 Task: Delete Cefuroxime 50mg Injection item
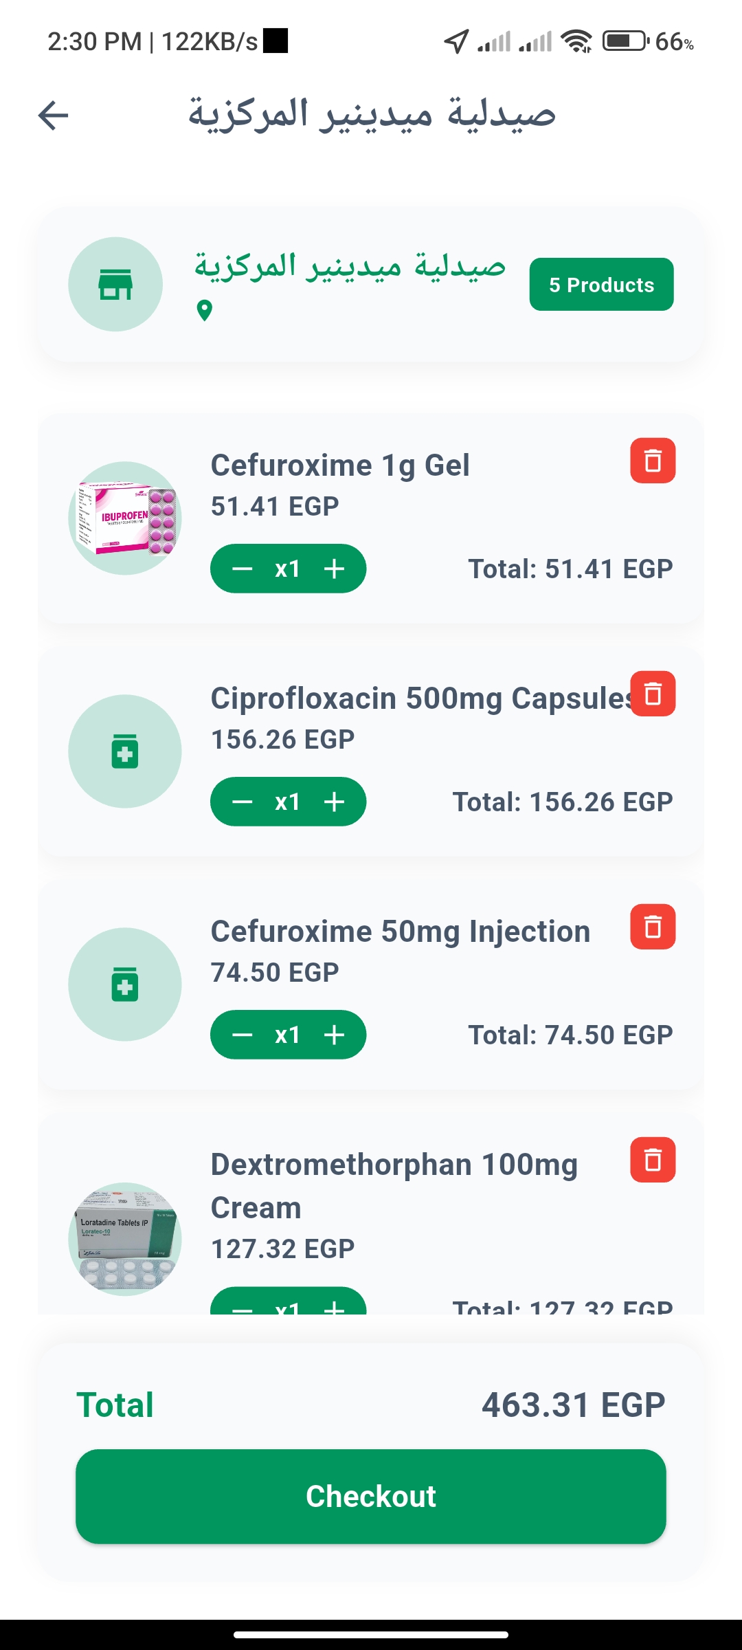tap(653, 927)
